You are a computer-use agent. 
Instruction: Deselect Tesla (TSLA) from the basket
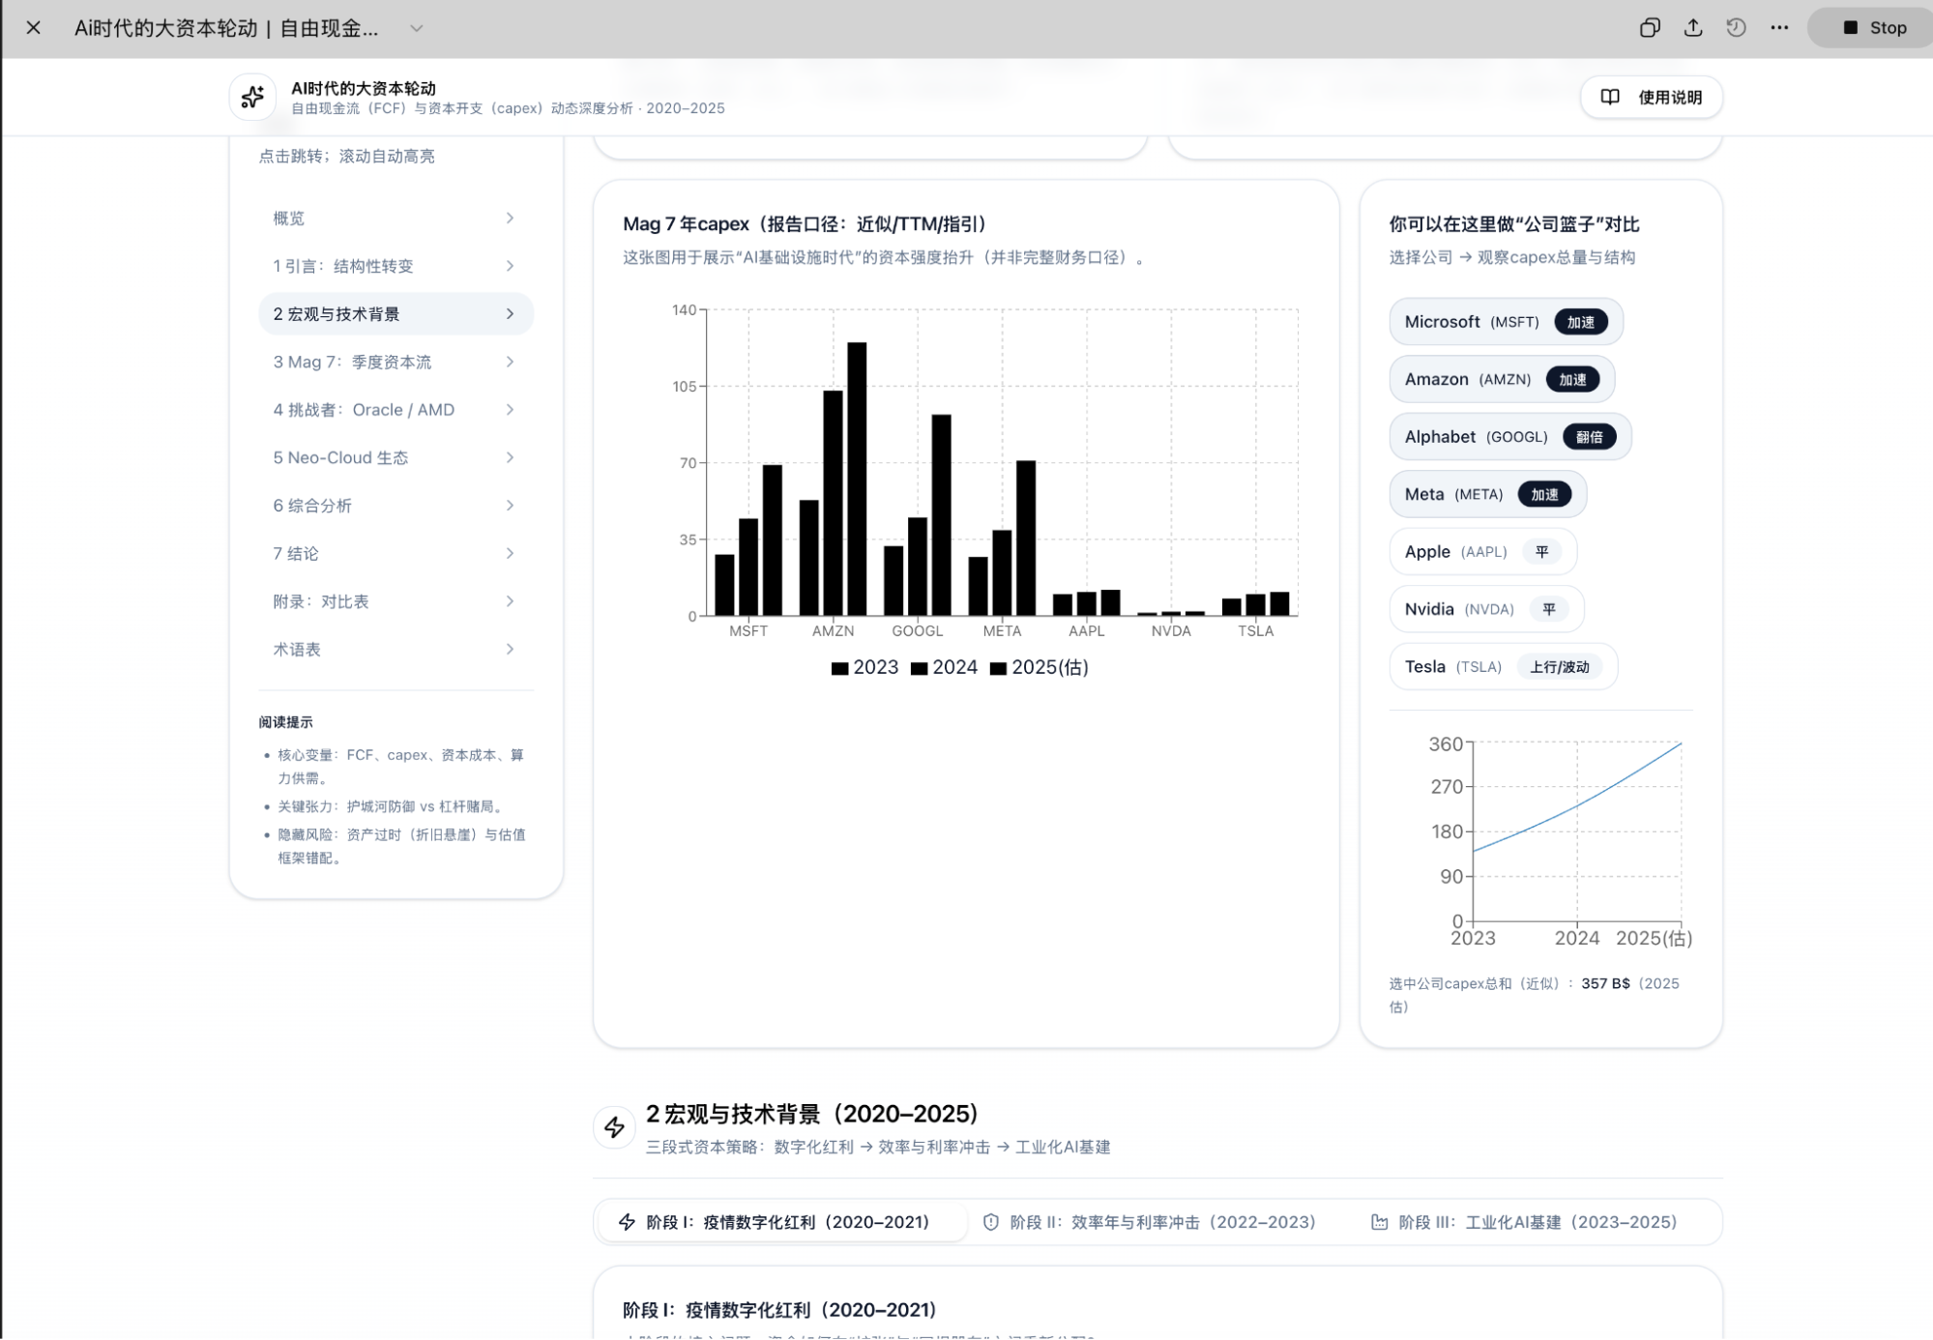(1503, 666)
